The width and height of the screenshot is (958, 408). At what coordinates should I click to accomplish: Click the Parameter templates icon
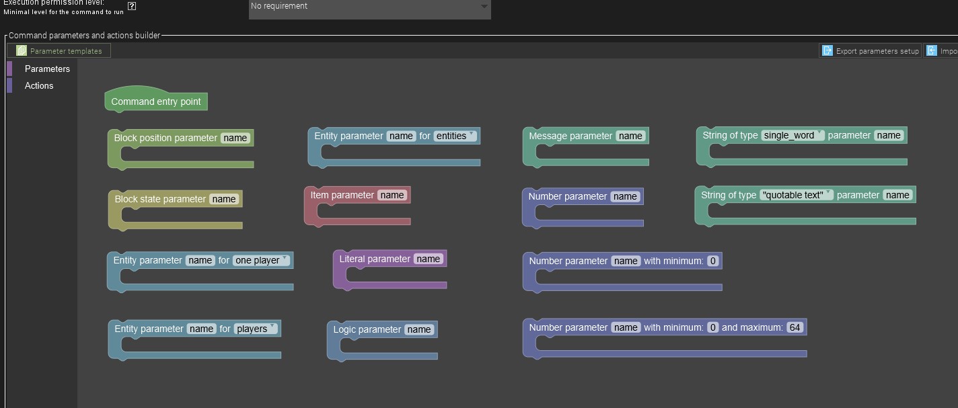[21, 50]
